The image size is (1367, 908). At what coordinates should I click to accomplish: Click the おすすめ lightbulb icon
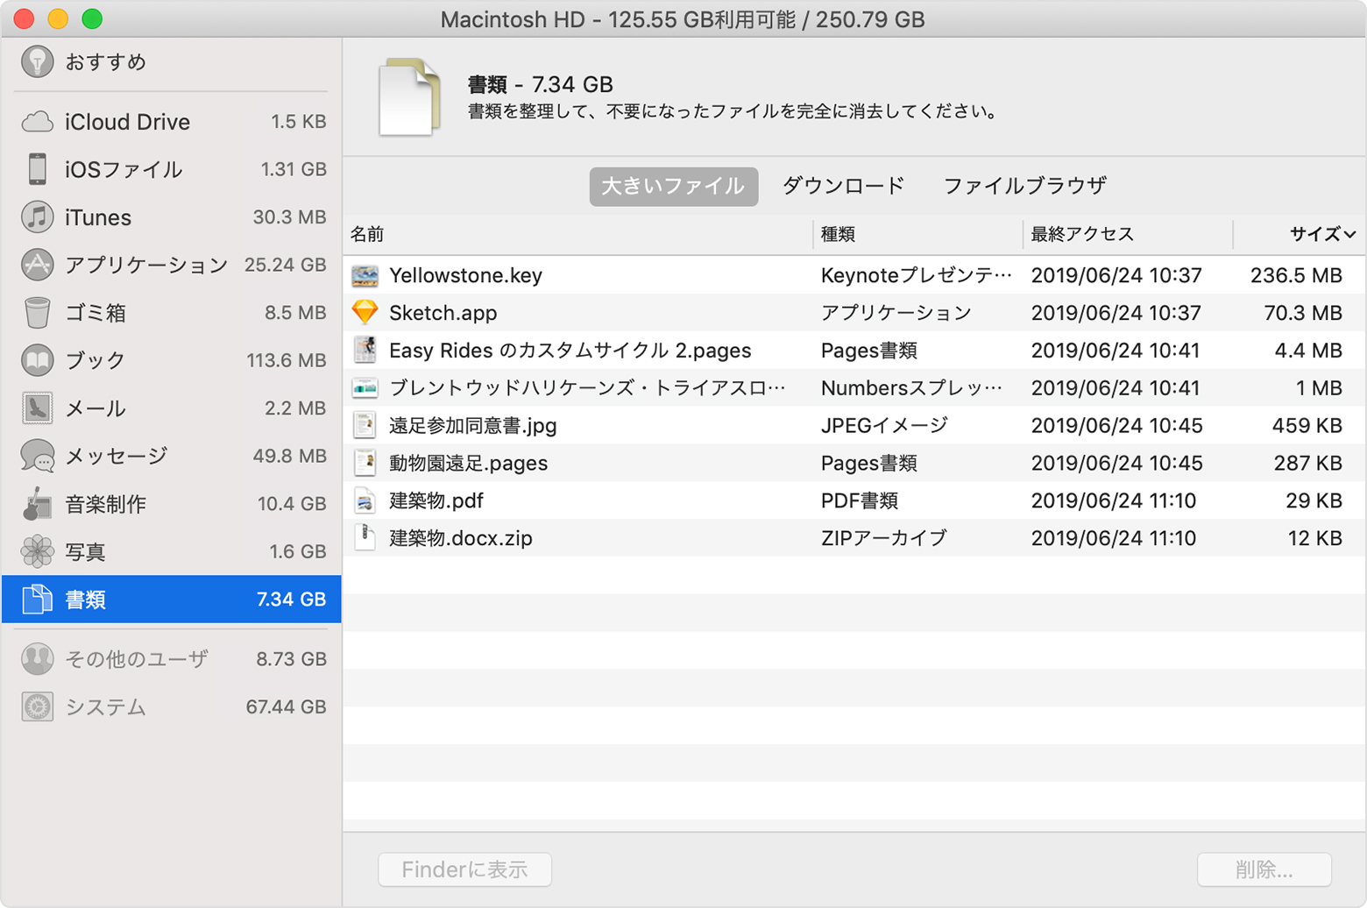coord(37,61)
